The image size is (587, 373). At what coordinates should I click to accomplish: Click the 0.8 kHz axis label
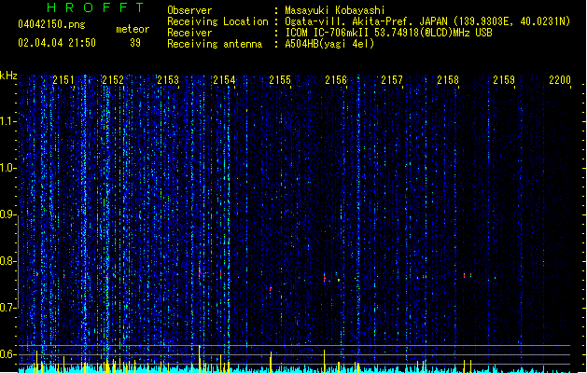point(7,261)
